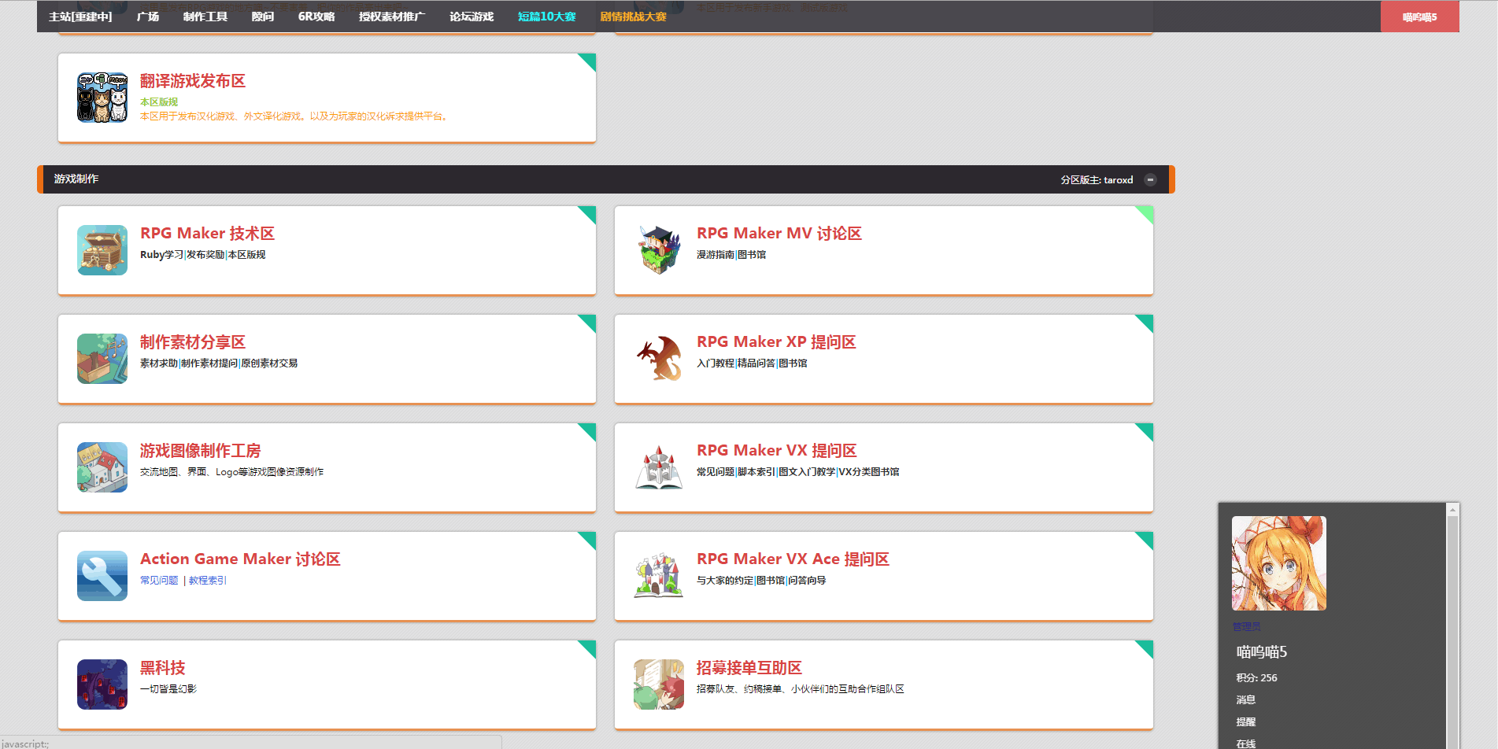The width and height of the screenshot is (1498, 749).
Task: Click the cats icon of 翻译游戏发布区
Action: [x=102, y=98]
